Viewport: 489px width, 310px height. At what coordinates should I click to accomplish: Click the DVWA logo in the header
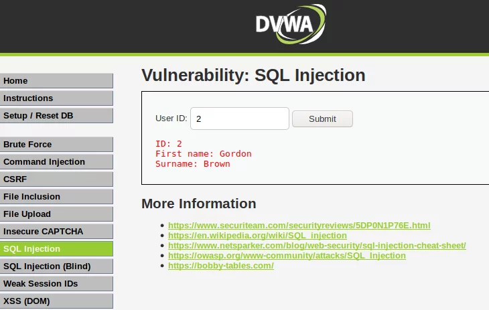(291, 24)
